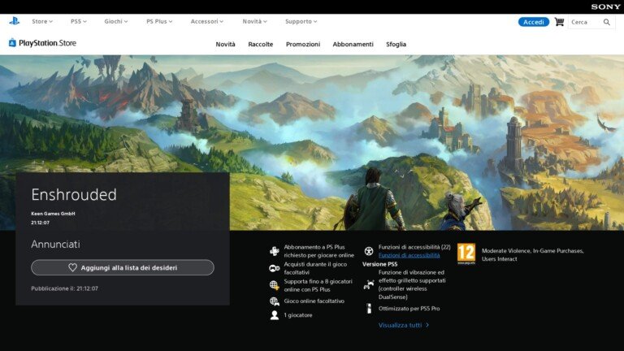Expand the PS Plus dropdown menu

click(x=159, y=21)
